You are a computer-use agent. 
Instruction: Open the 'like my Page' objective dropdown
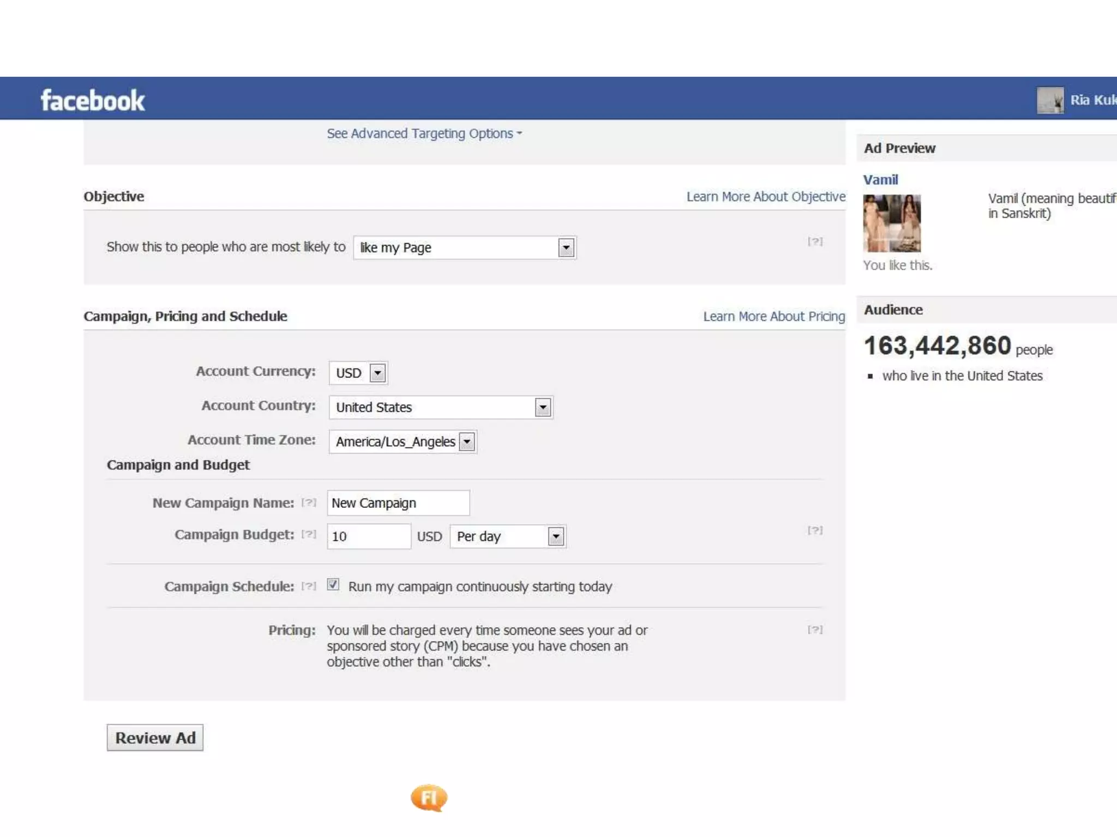click(x=566, y=248)
